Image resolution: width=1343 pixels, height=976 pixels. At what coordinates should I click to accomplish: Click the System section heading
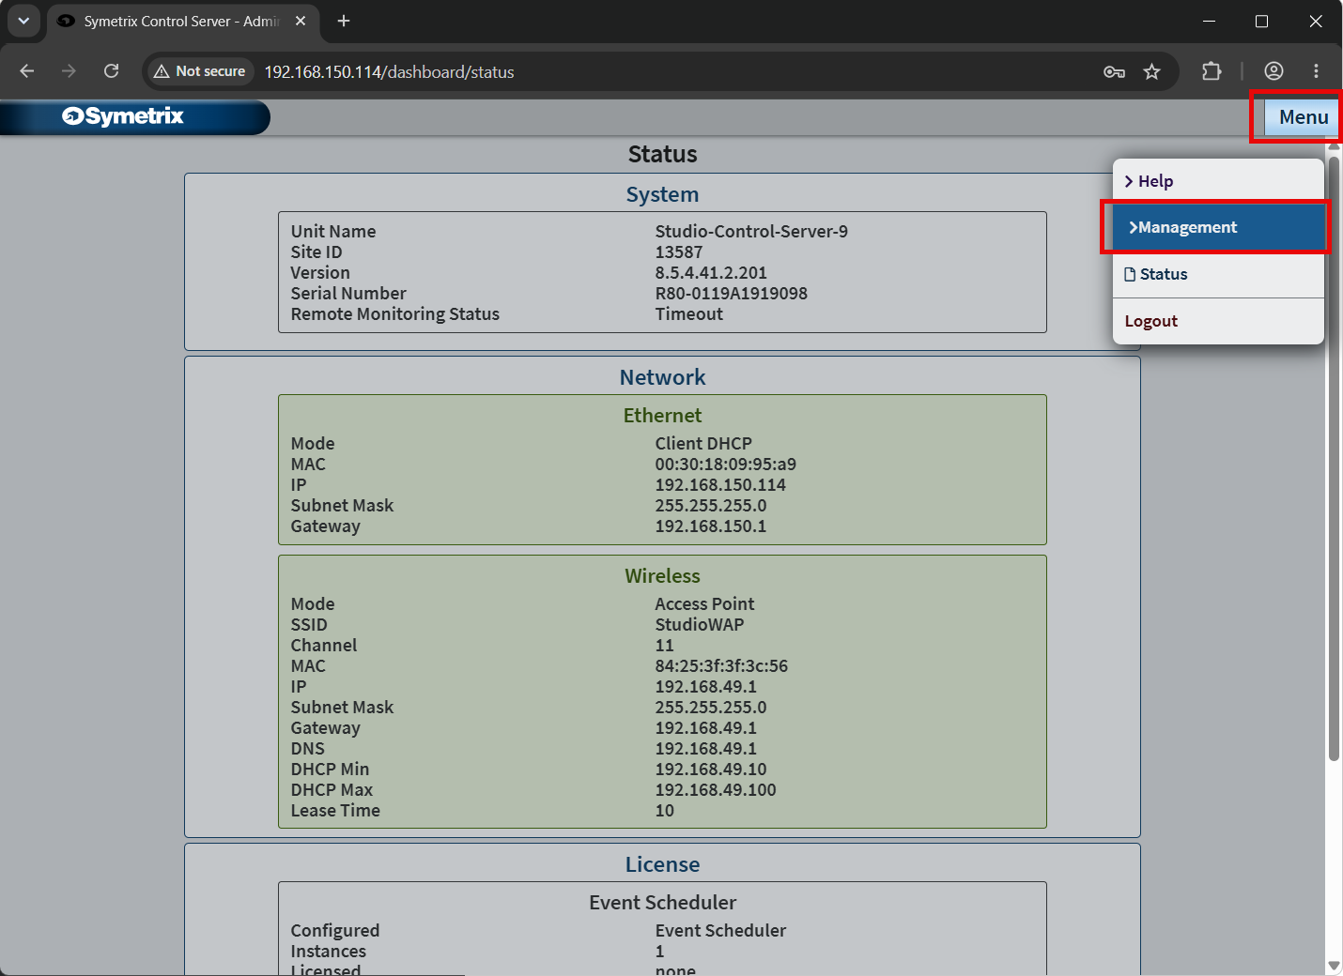pos(663,194)
